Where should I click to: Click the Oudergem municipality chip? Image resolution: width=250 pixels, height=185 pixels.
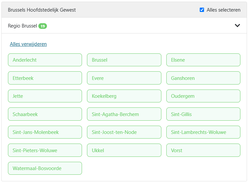tap(203, 96)
